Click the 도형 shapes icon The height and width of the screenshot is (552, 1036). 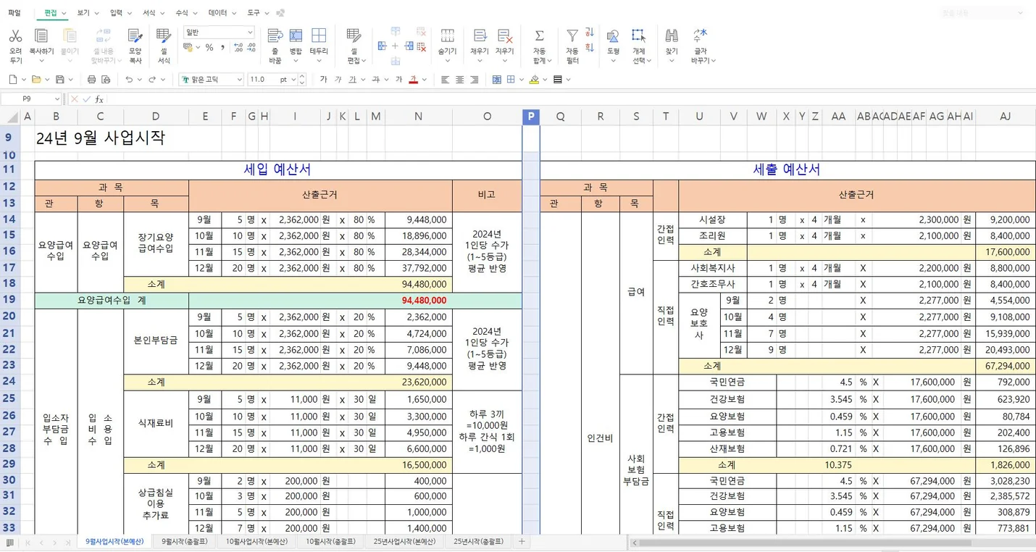[613, 36]
